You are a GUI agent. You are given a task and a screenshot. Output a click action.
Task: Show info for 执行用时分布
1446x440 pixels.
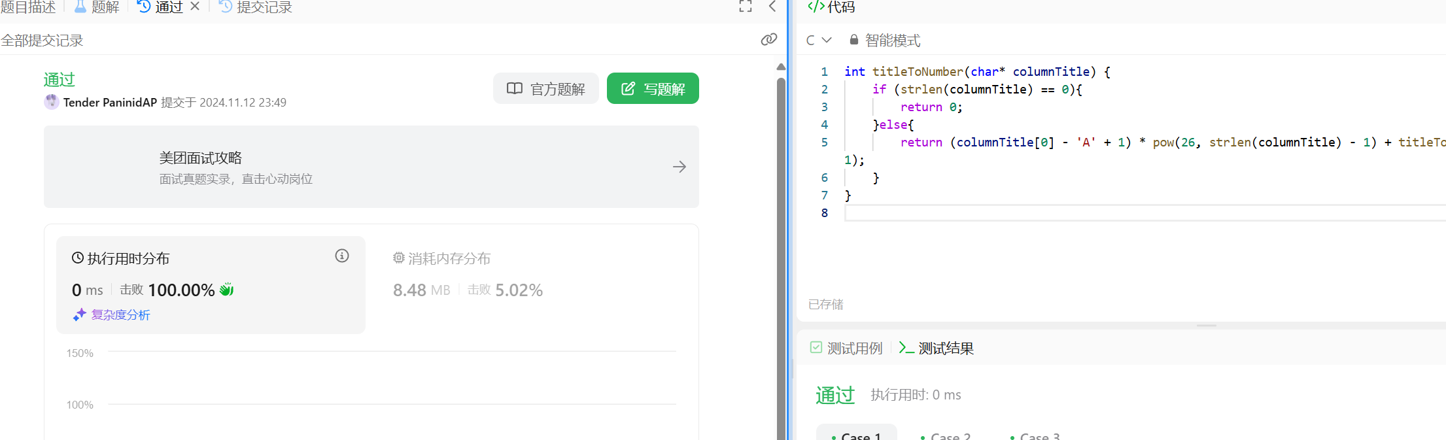342,256
